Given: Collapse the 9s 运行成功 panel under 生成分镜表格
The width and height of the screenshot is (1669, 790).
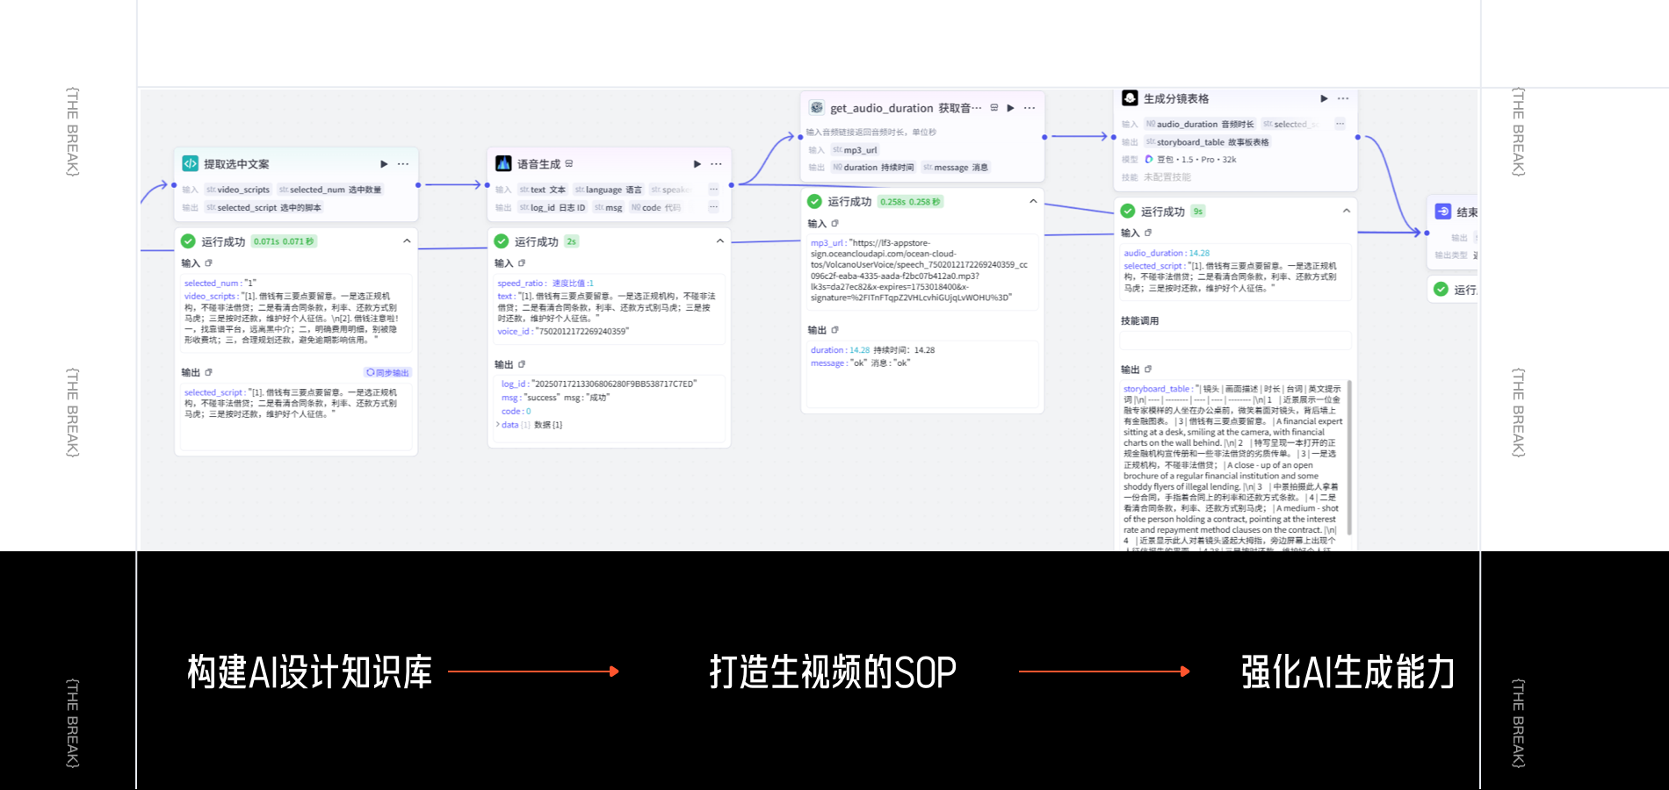Looking at the screenshot, I should coord(1347,212).
